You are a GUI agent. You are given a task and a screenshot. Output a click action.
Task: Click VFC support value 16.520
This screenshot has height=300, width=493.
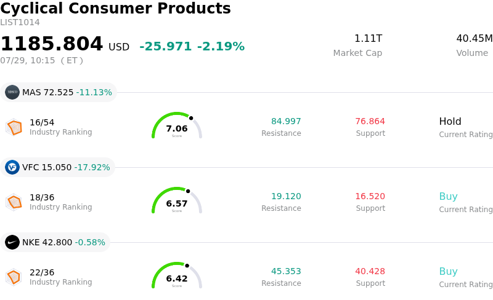coord(370,196)
